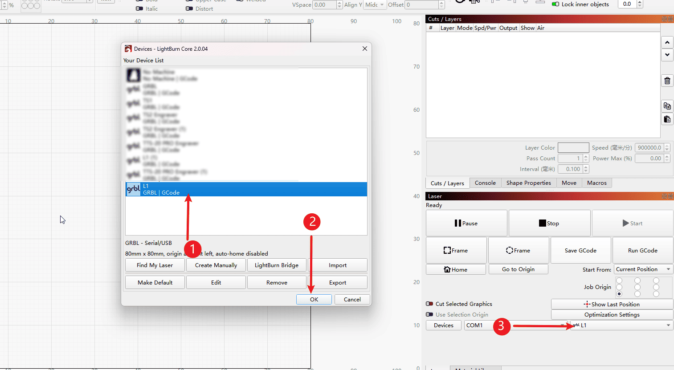Move layer down with the down arrow
The height and width of the screenshot is (370, 674).
coord(667,55)
